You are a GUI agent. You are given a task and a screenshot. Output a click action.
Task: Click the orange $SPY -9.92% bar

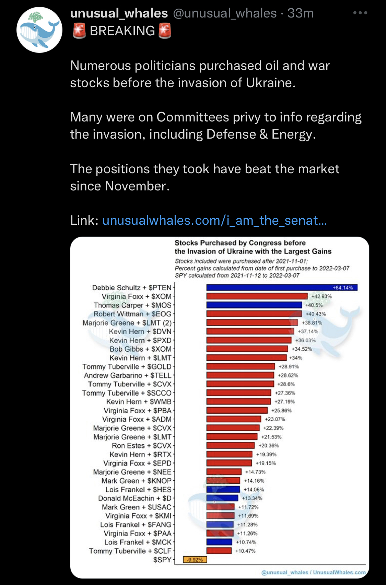[195, 560]
